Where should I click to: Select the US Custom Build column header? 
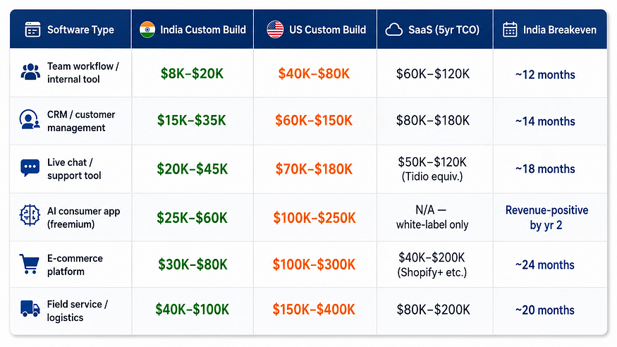(315, 30)
